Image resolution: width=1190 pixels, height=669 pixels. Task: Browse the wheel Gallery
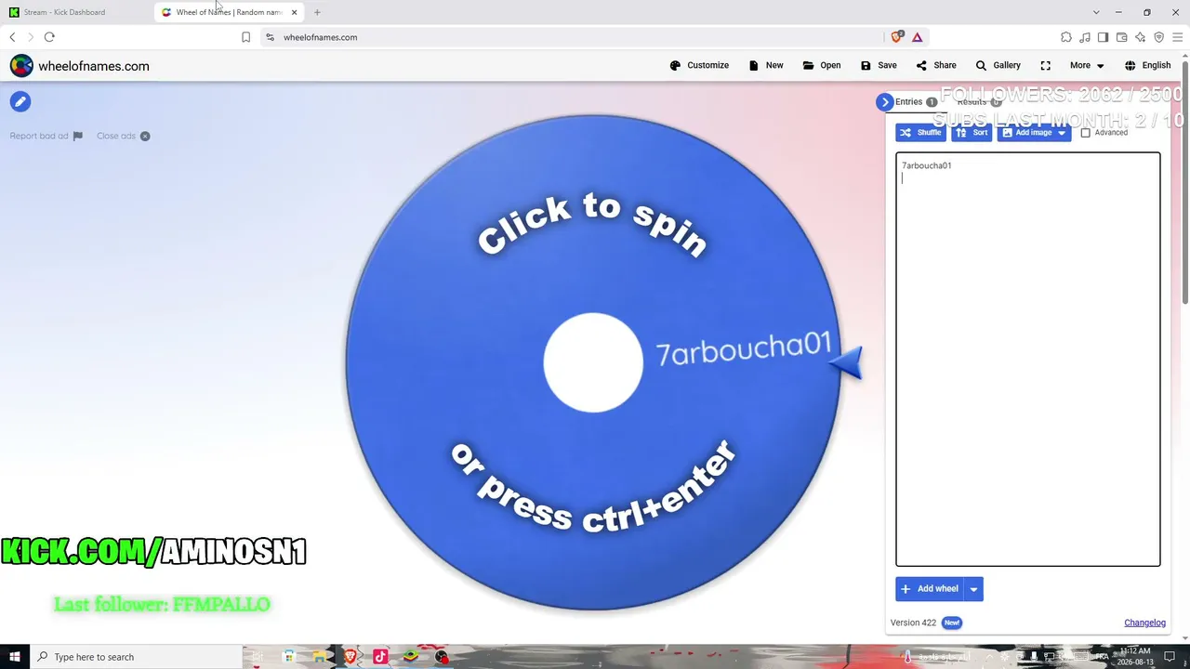tap(998, 66)
